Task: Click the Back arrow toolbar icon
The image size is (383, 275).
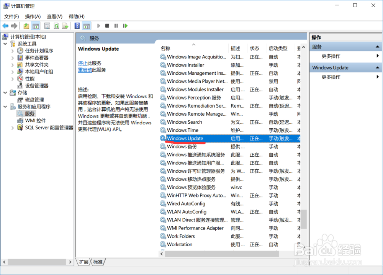Action: point(5,26)
